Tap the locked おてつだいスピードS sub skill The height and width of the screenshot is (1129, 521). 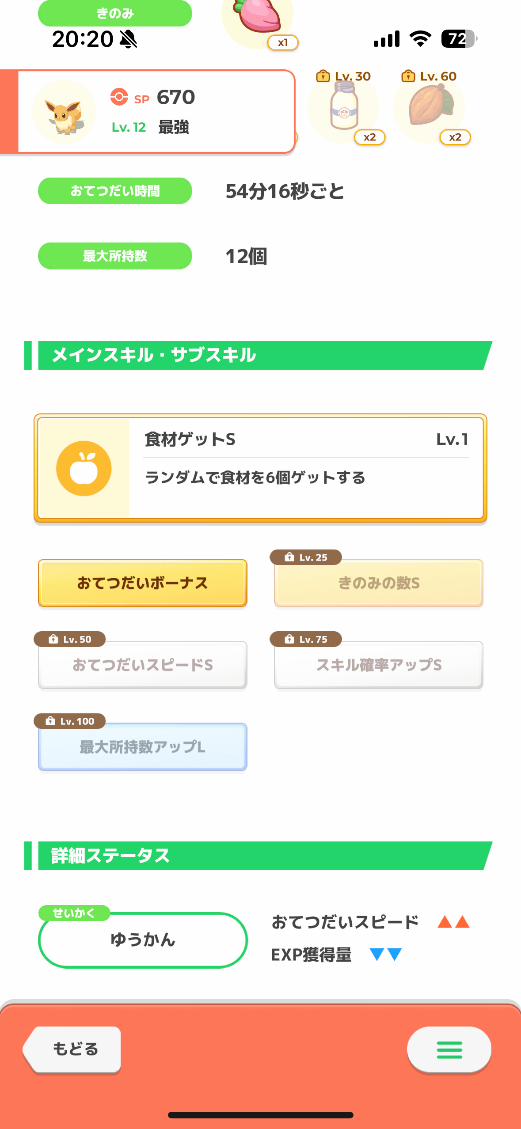pos(142,665)
